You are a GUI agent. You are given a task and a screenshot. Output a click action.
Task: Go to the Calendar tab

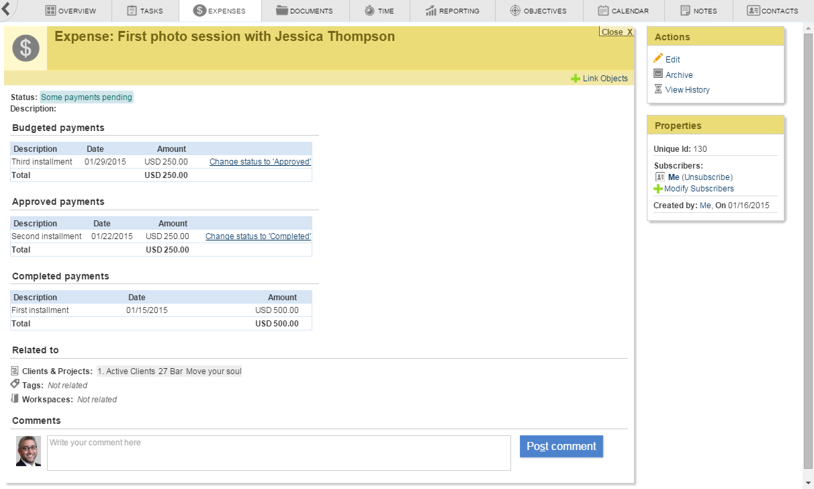click(x=623, y=11)
